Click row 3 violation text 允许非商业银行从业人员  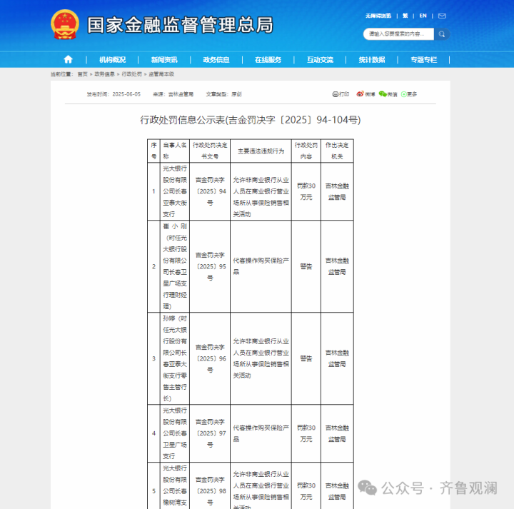(261, 358)
